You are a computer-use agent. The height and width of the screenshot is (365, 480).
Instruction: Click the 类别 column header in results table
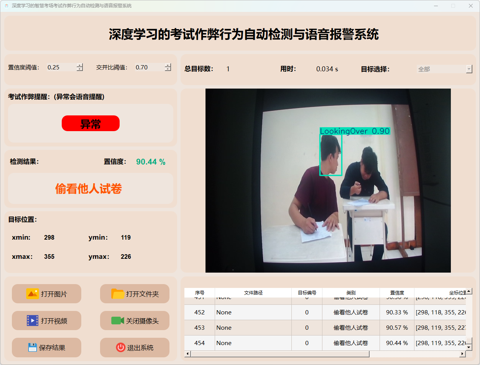350,293
